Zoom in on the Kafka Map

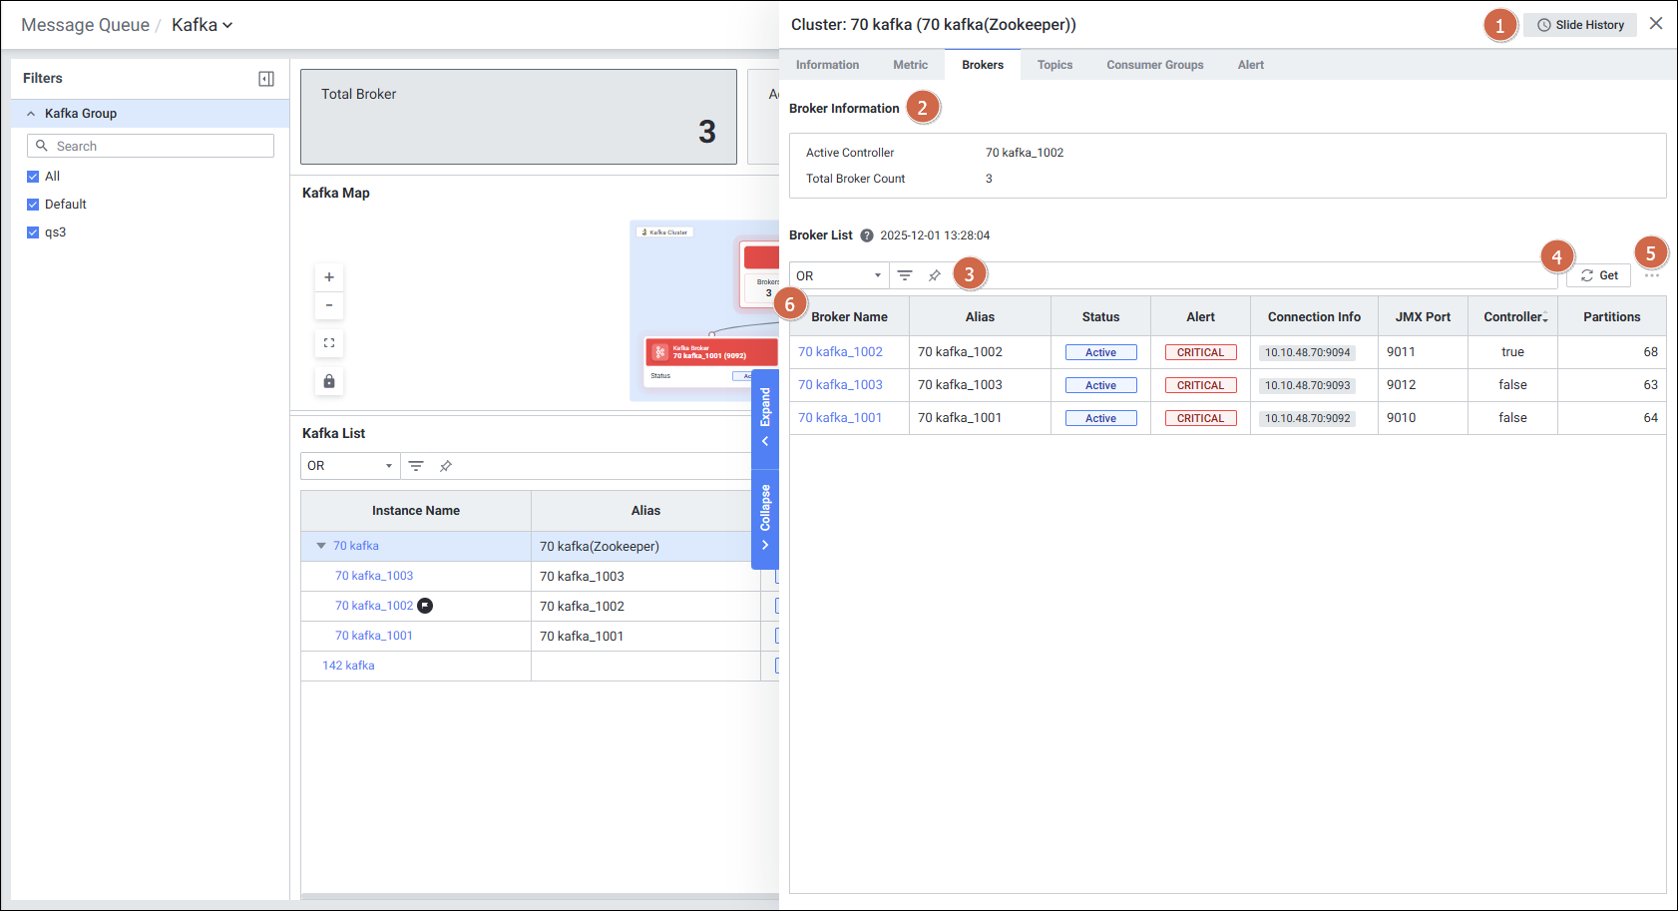(329, 277)
